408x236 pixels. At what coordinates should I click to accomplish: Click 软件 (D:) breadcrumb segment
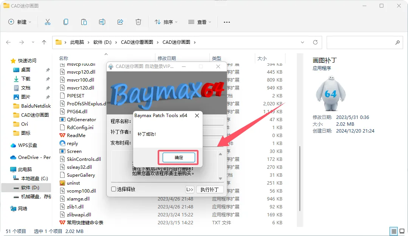[102, 42]
